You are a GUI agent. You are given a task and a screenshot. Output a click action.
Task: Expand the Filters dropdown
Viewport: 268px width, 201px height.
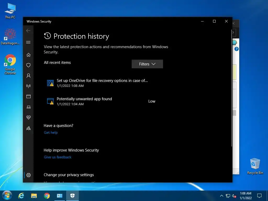[x=147, y=64]
